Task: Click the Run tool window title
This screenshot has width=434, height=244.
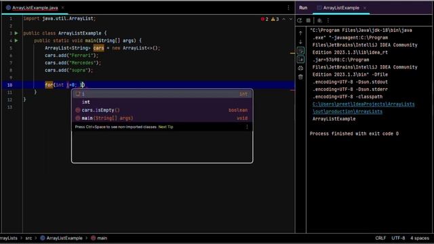Action: pyautogui.click(x=303, y=7)
